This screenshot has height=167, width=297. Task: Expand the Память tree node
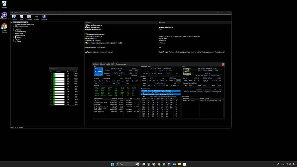pyautogui.click(x=14, y=28)
